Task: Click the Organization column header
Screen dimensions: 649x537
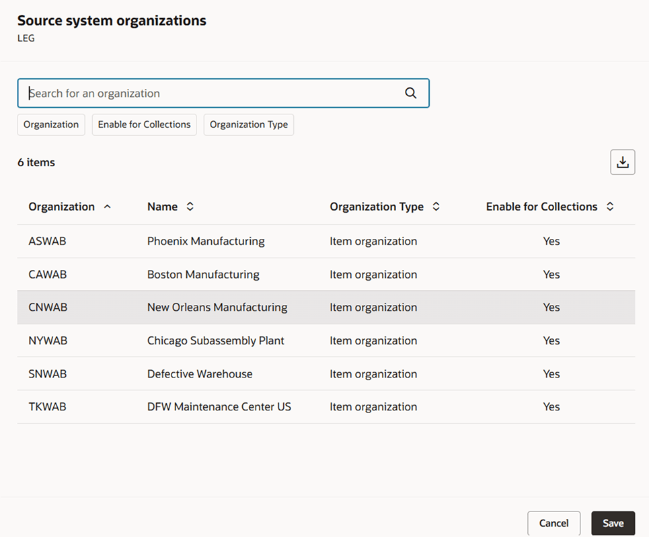Action: (x=61, y=207)
